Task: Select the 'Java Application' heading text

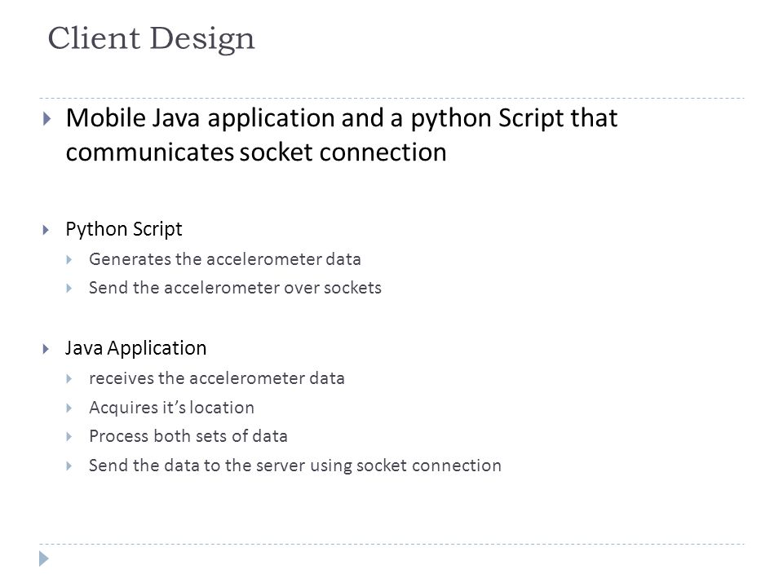Action: (136, 348)
